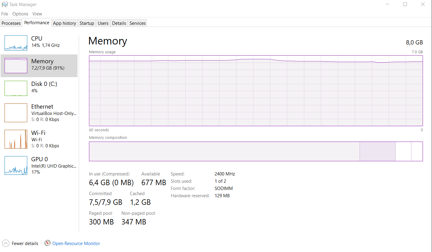Switch to the Details tab

(x=119, y=23)
